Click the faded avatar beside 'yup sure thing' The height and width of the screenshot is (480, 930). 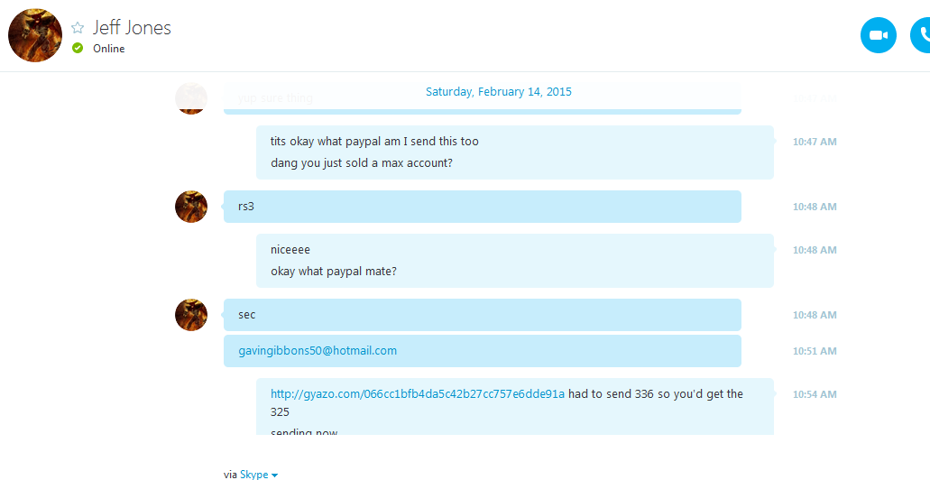[x=191, y=98]
